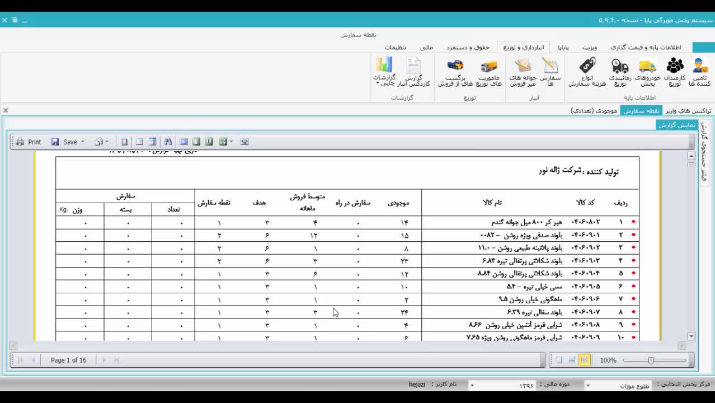Open زمانبندی توزیع (distribution scheduling) icon

[x=620, y=72]
